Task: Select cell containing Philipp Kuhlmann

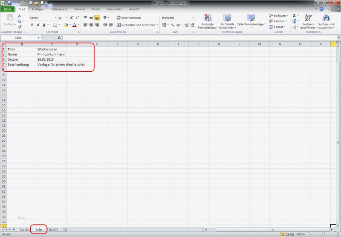Action: point(51,54)
